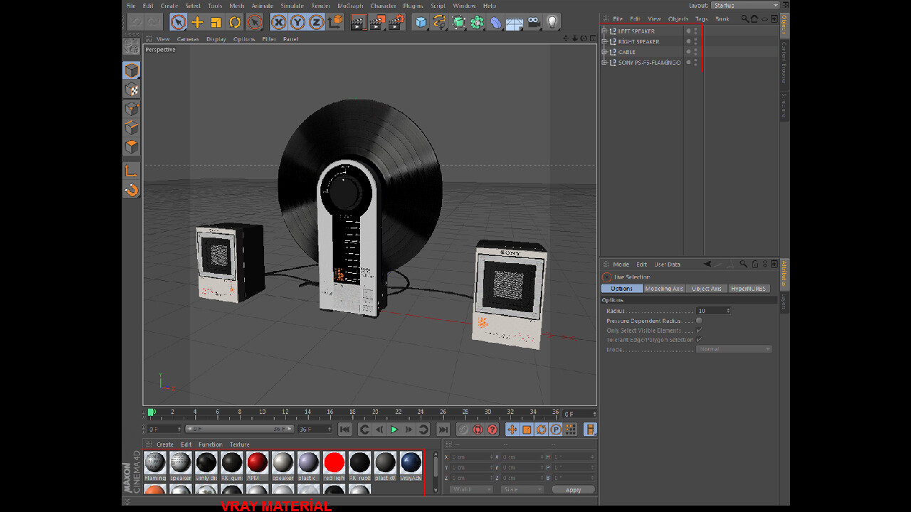The width and height of the screenshot is (911, 512).
Task: Expand the LEFT SPEAKER object
Action: coord(604,31)
